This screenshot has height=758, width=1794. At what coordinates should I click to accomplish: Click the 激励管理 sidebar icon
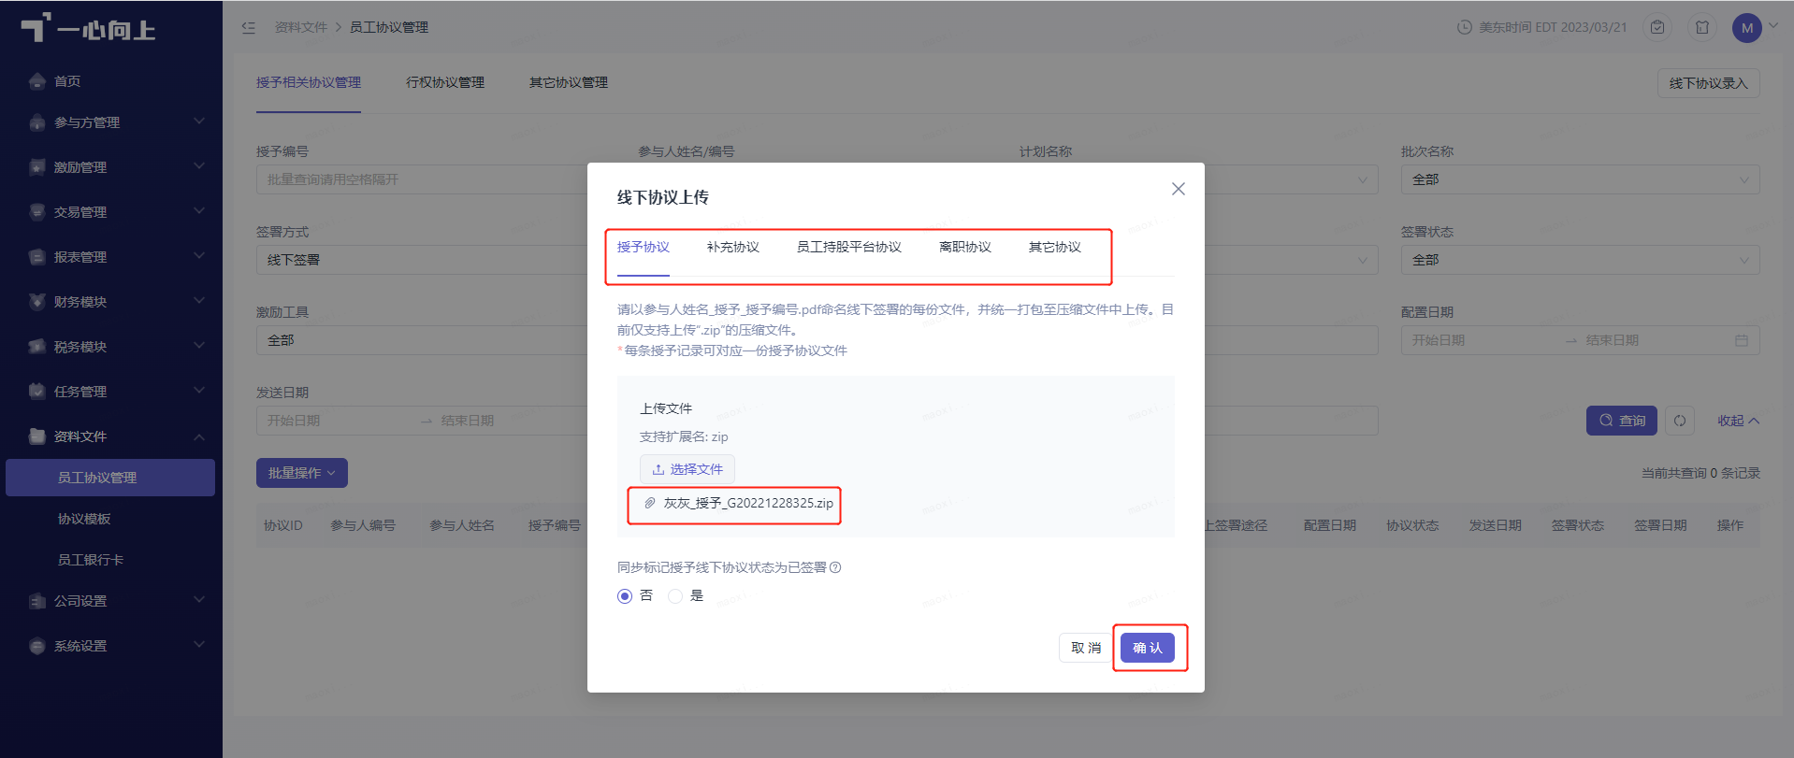pyautogui.click(x=37, y=167)
